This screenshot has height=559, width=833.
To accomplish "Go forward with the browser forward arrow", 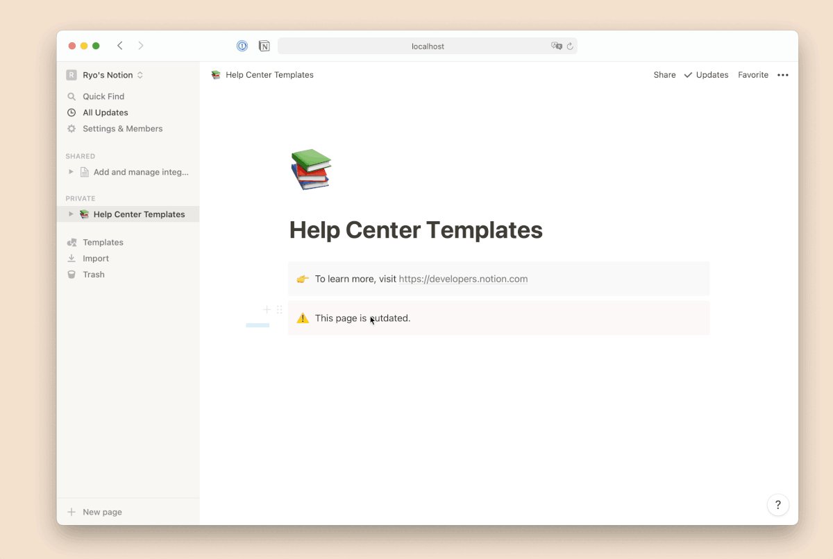I will (141, 46).
